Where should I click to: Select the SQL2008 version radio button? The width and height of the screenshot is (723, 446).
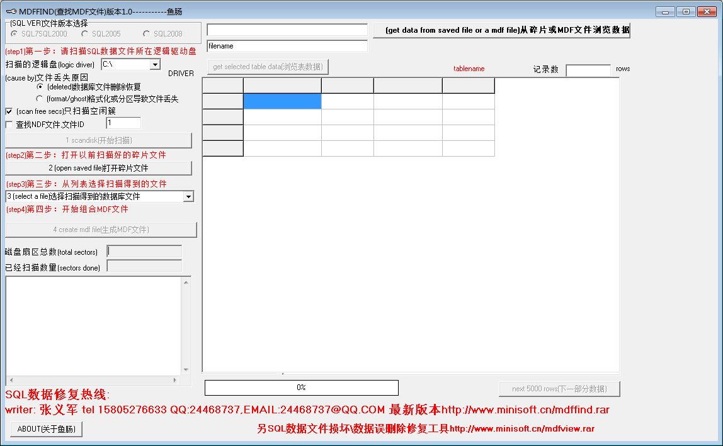tap(146, 34)
